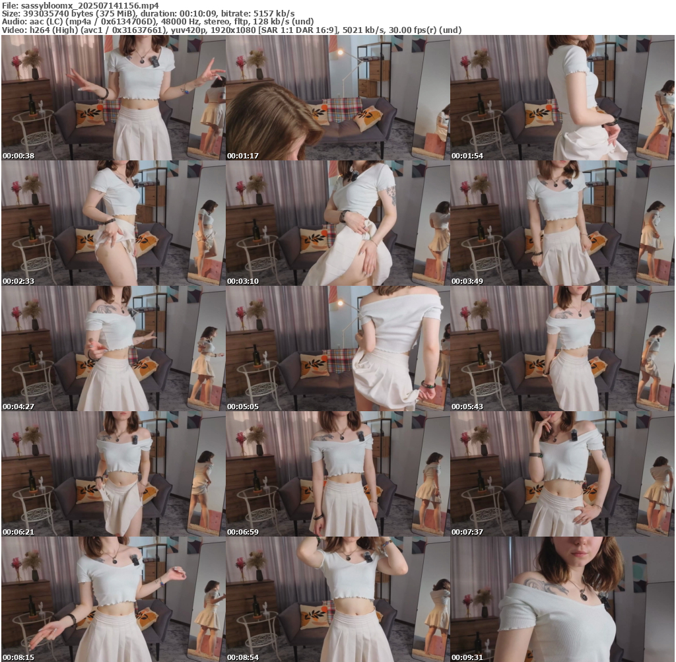Viewport: 676px width, 662px height.
Task: Open the thumbnail stamped 00:04:27
Action: (x=114, y=348)
